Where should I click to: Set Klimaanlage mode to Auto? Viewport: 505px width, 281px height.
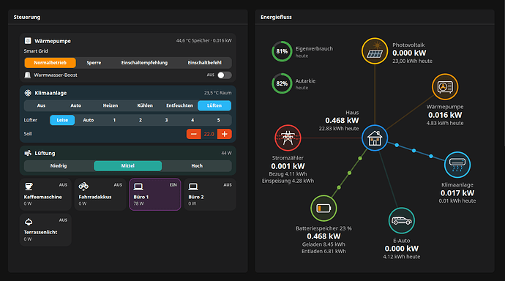click(75, 105)
